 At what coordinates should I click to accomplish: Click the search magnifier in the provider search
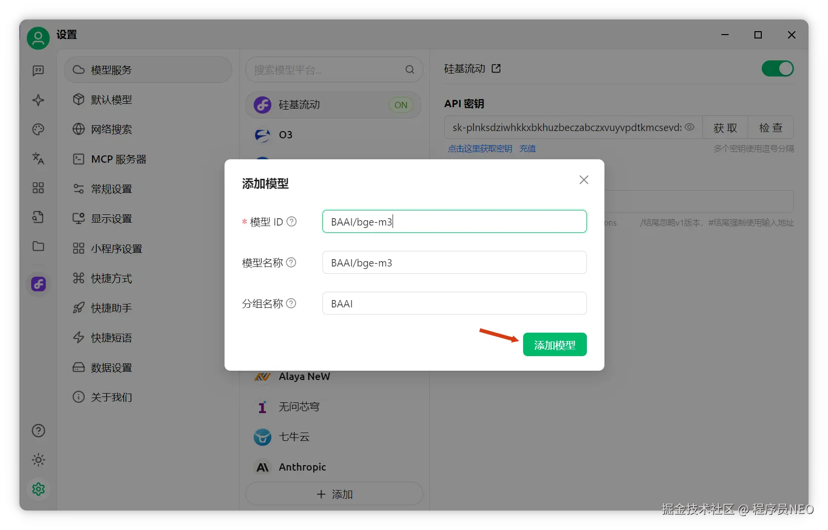pyautogui.click(x=410, y=70)
